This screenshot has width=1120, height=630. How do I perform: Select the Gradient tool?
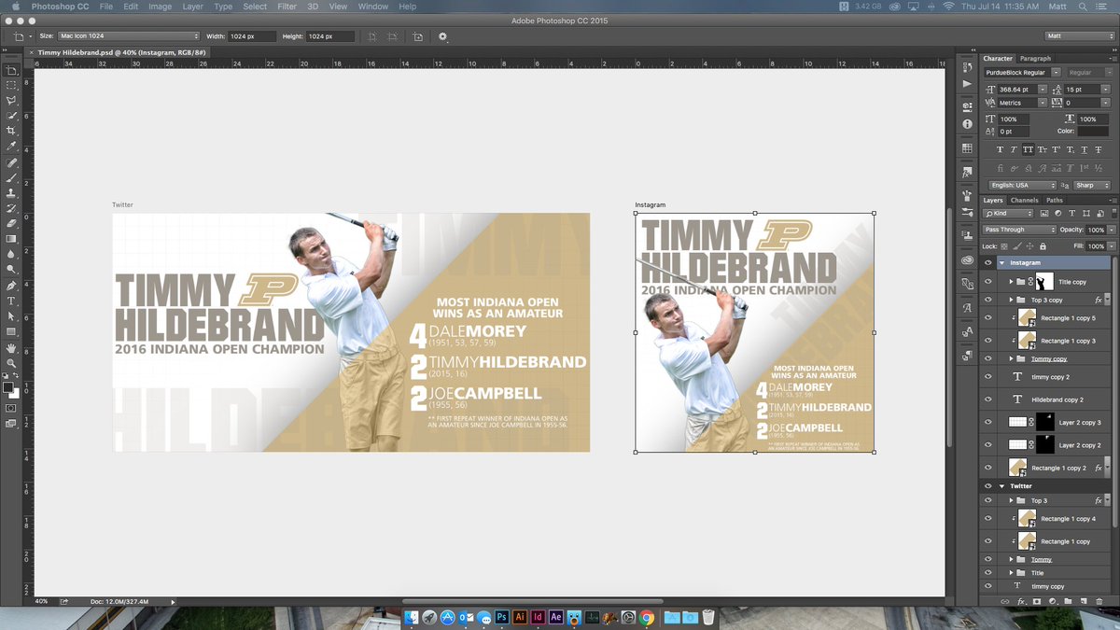pos(12,239)
